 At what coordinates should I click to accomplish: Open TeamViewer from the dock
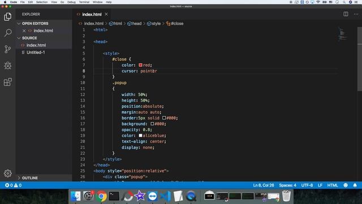(152, 196)
